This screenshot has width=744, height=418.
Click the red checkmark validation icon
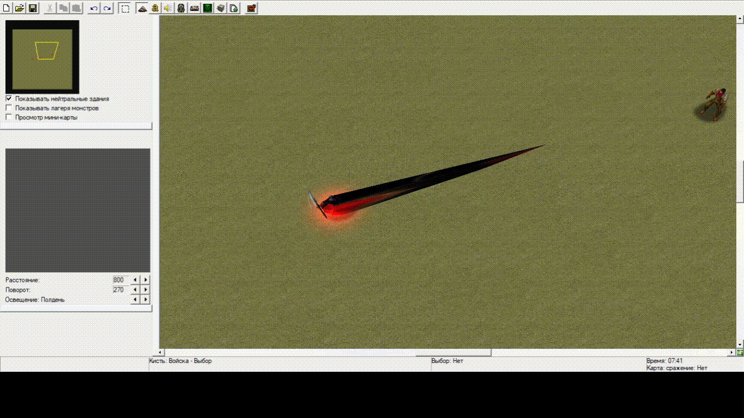coord(251,8)
